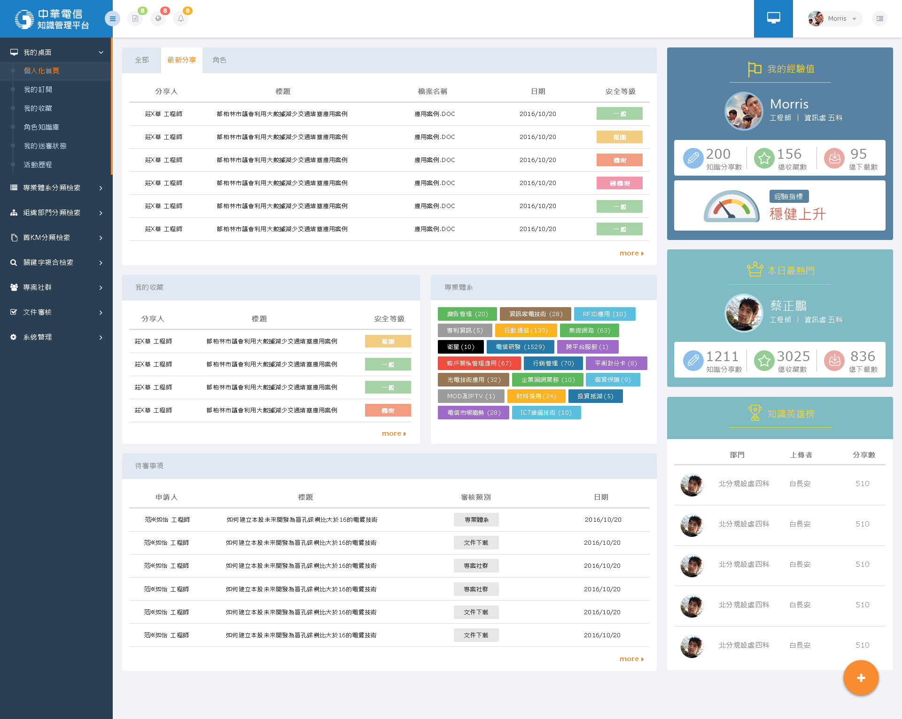Open 我的送審狀態 in sidebar
This screenshot has width=902, height=719.
pos(45,146)
